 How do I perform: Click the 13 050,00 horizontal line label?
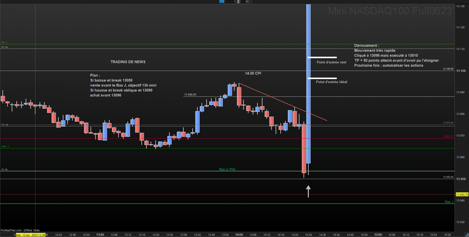point(448,177)
